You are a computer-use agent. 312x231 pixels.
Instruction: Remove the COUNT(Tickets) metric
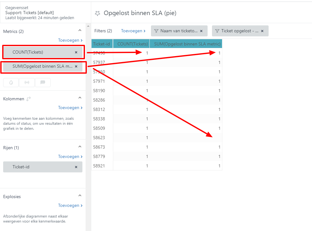pyautogui.click(x=76, y=52)
